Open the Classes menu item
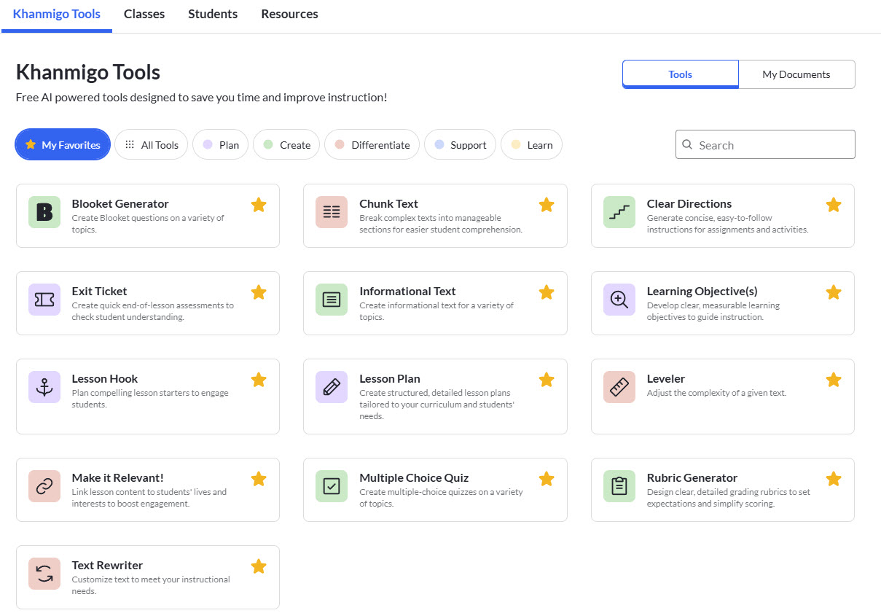This screenshot has width=881, height=613. pos(144,14)
